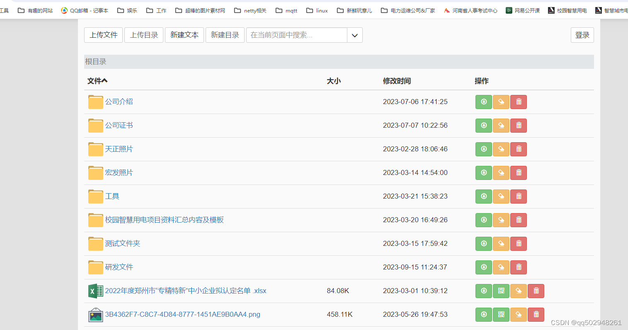Rename the 宏发照片 folder

click(x=501, y=173)
